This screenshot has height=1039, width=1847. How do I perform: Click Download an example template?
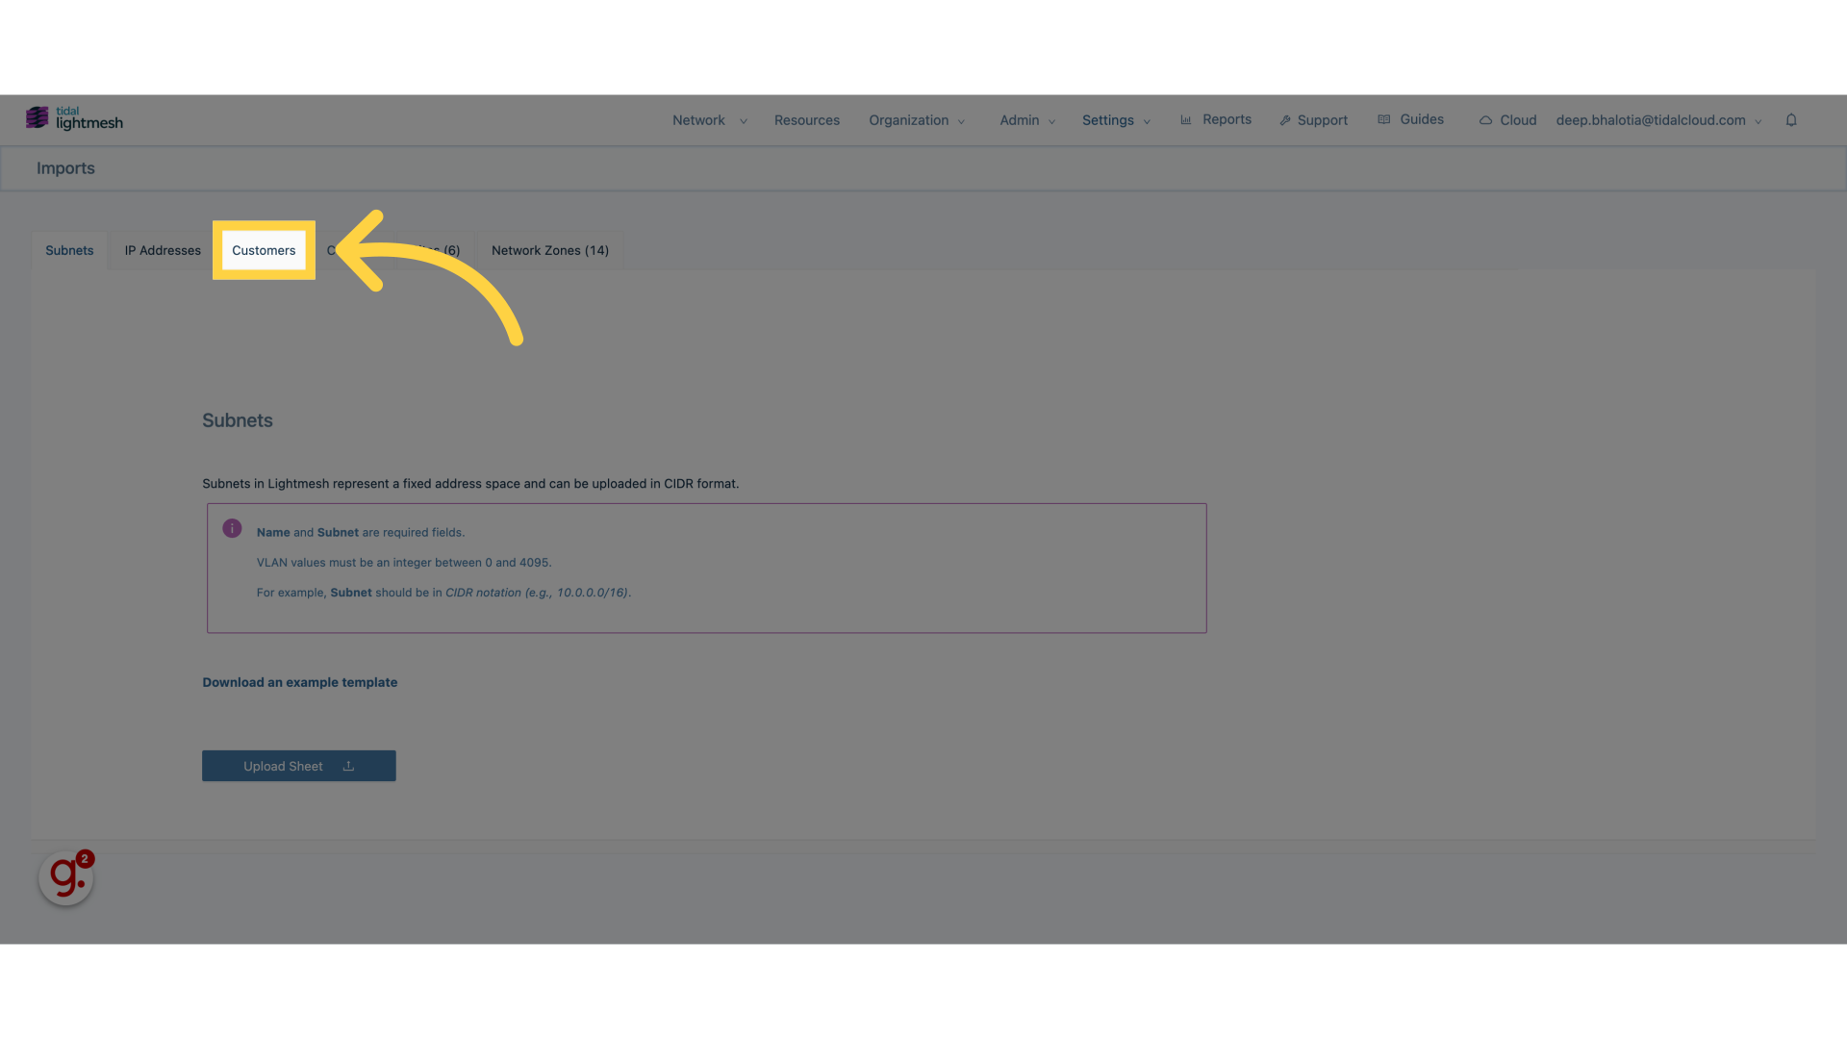(x=299, y=682)
